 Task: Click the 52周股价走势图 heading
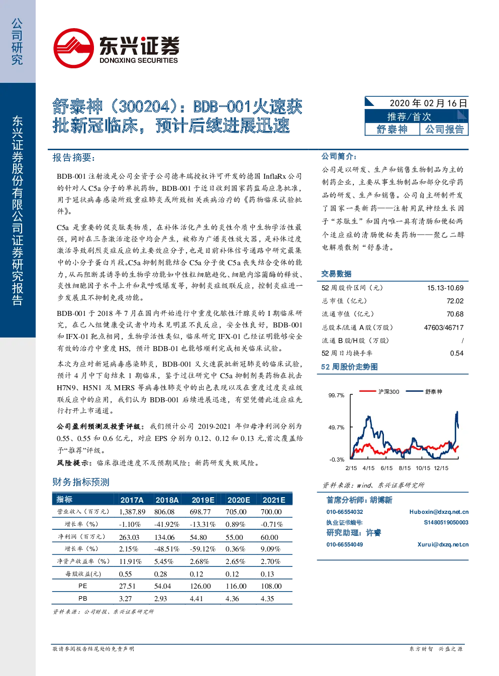(349, 367)
